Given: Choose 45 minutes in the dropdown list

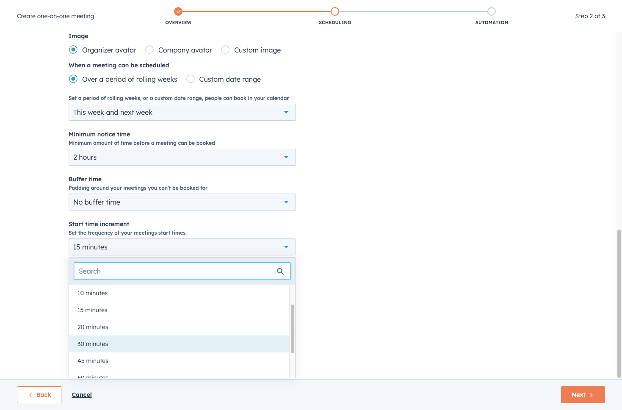Looking at the screenshot, I should pos(179,361).
